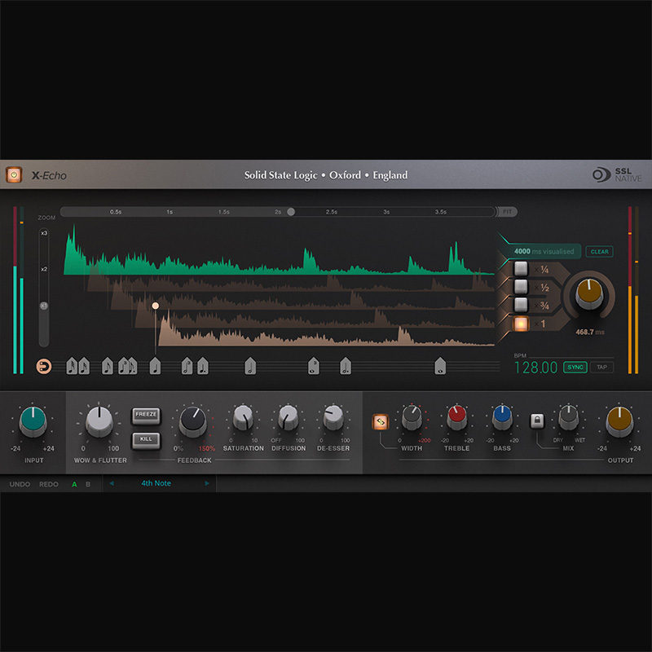The width and height of the screenshot is (652, 652).
Task: Enable the ×¾ delay tap
Action: 521,305
